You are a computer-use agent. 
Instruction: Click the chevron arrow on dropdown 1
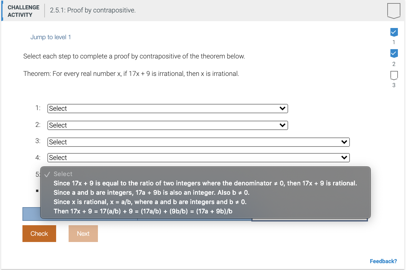282,108
